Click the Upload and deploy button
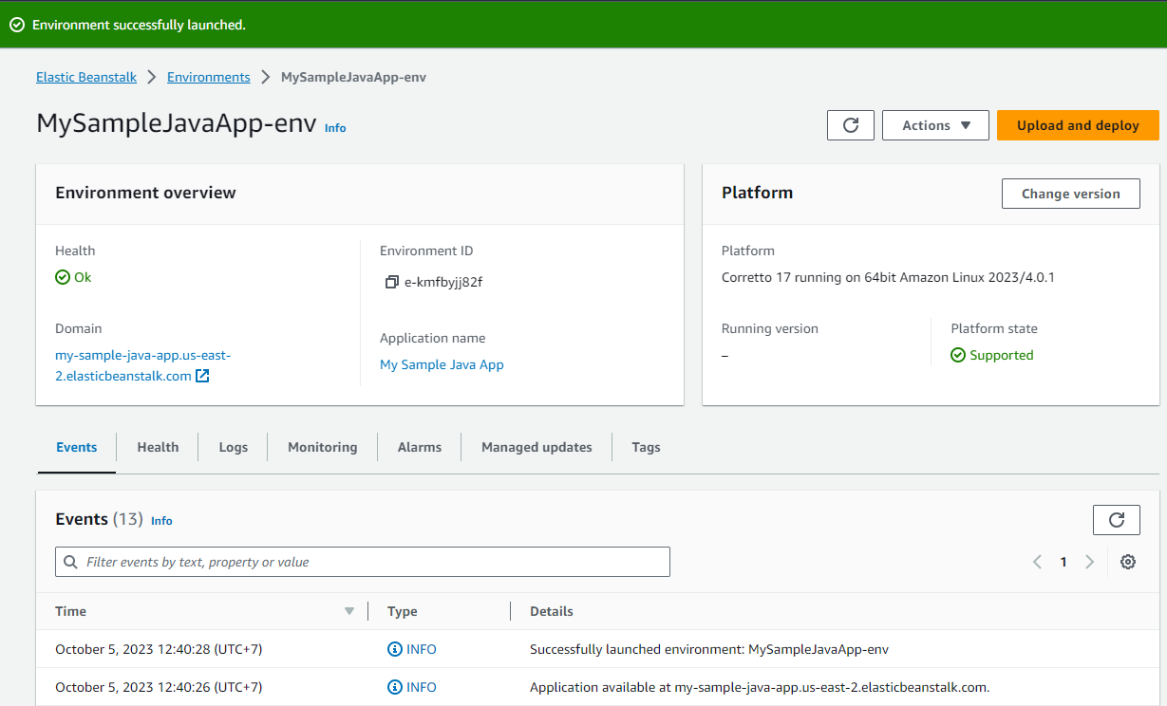The width and height of the screenshot is (1167, 706). tap(1078, 125)
